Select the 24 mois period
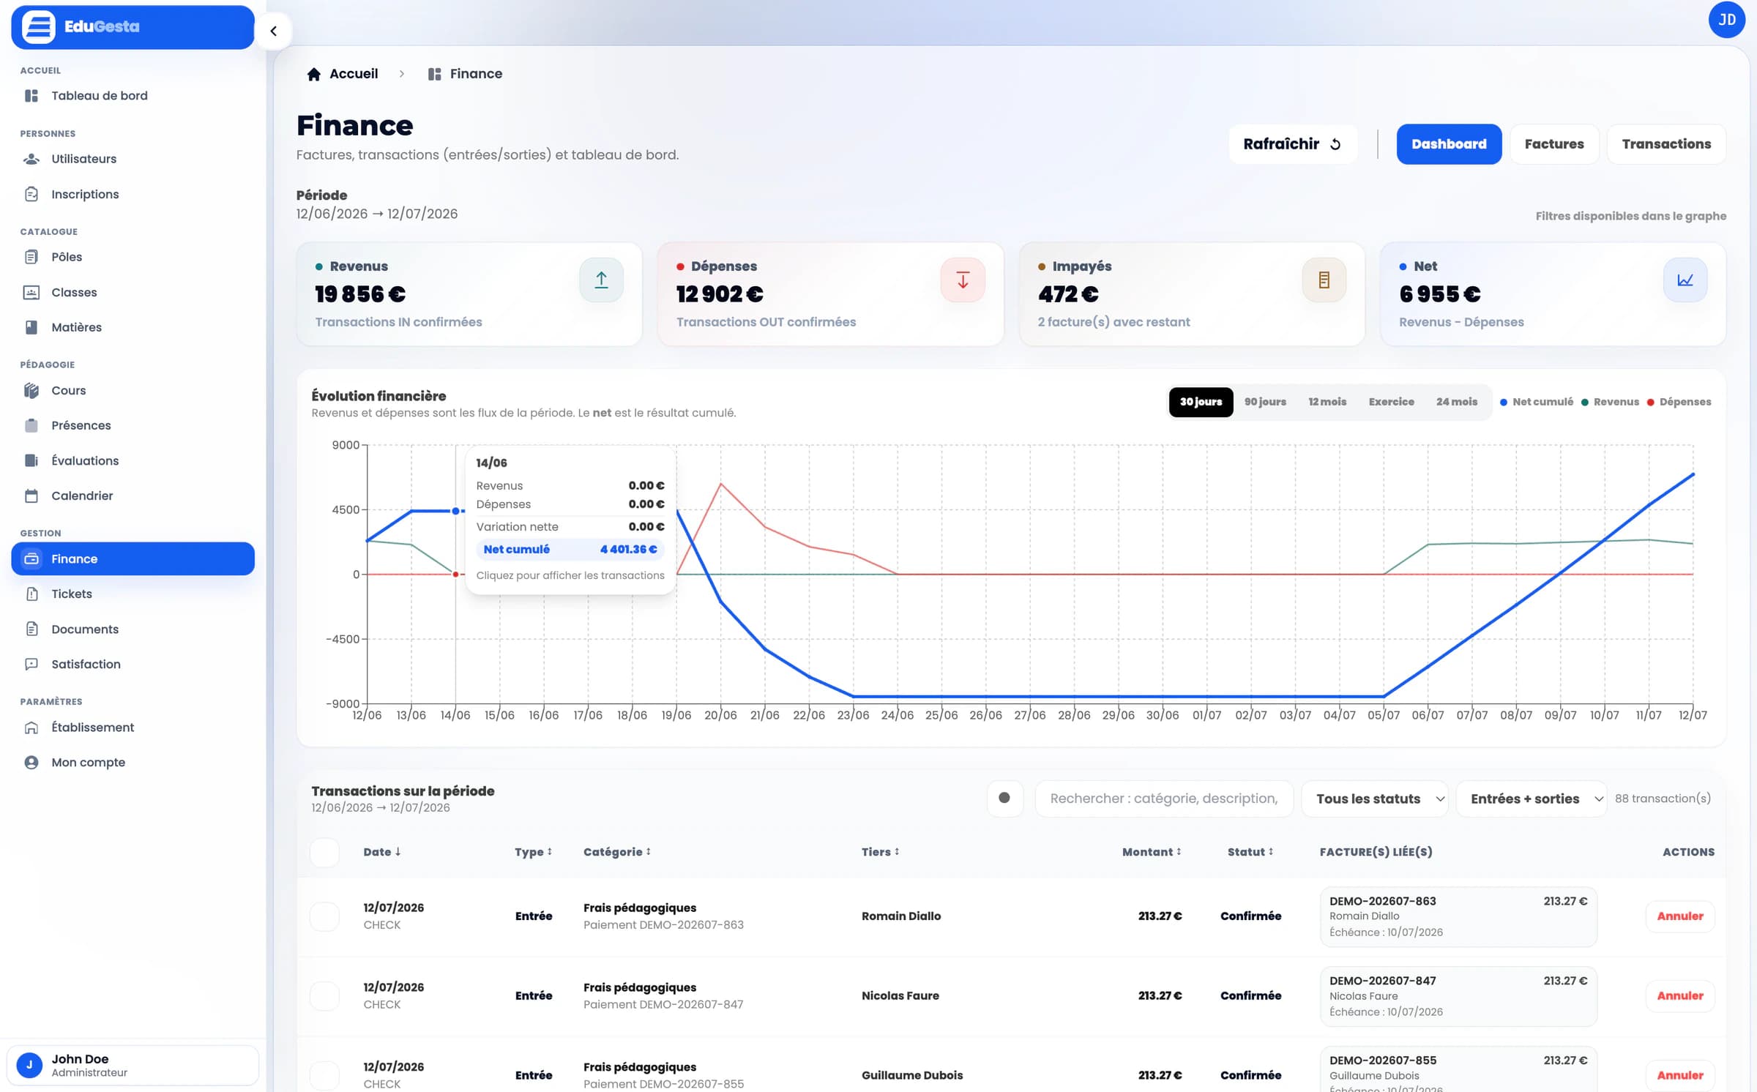Screen dimensions: 1757x1092 (x=1456, y=402)
